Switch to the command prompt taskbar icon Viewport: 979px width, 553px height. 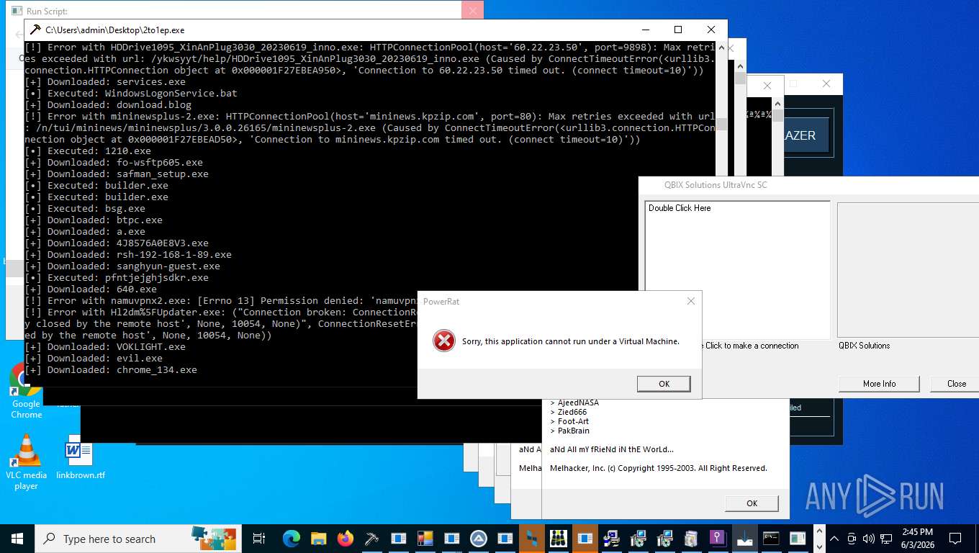770,539
